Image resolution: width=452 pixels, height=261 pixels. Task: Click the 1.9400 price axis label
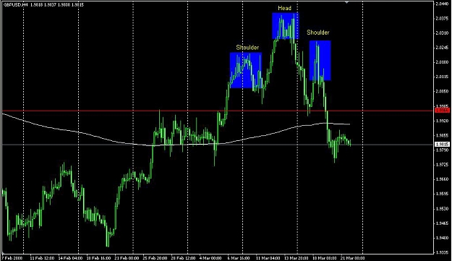point(442,238)
